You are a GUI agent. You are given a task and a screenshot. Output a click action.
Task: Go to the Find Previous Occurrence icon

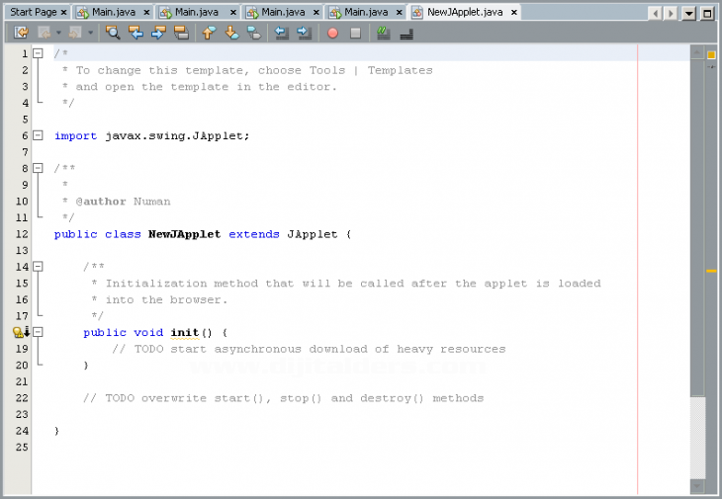tap(135, 33)
